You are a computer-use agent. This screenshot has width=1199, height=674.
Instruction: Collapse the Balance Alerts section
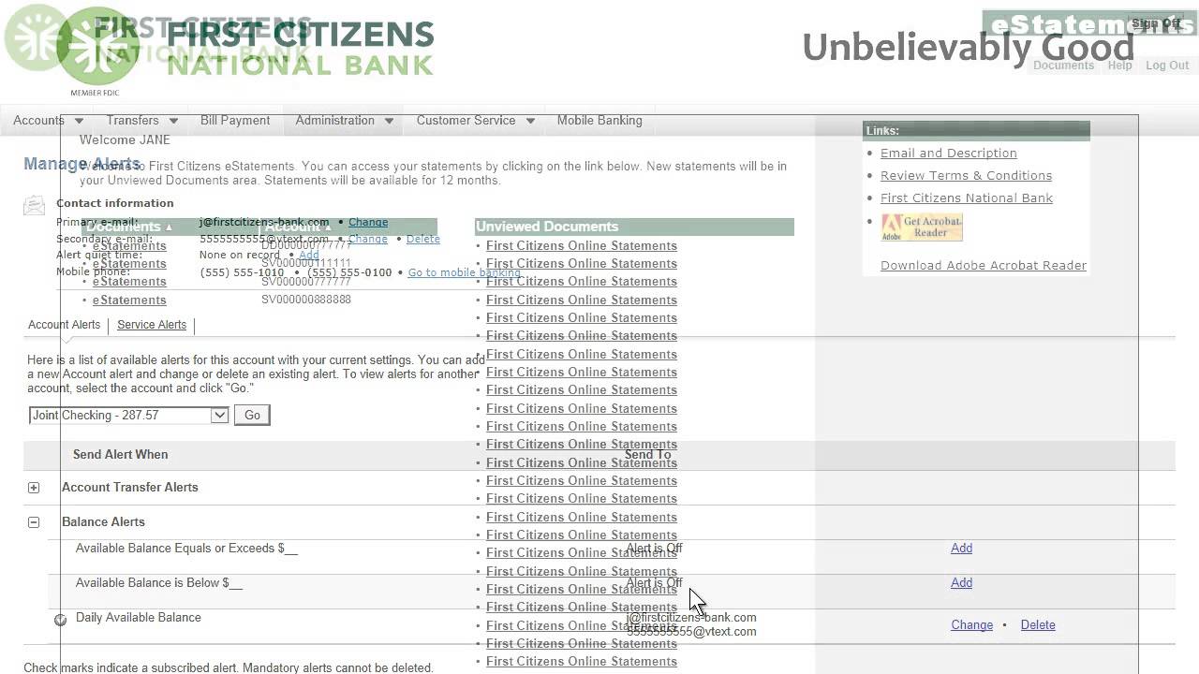(34, 522)
